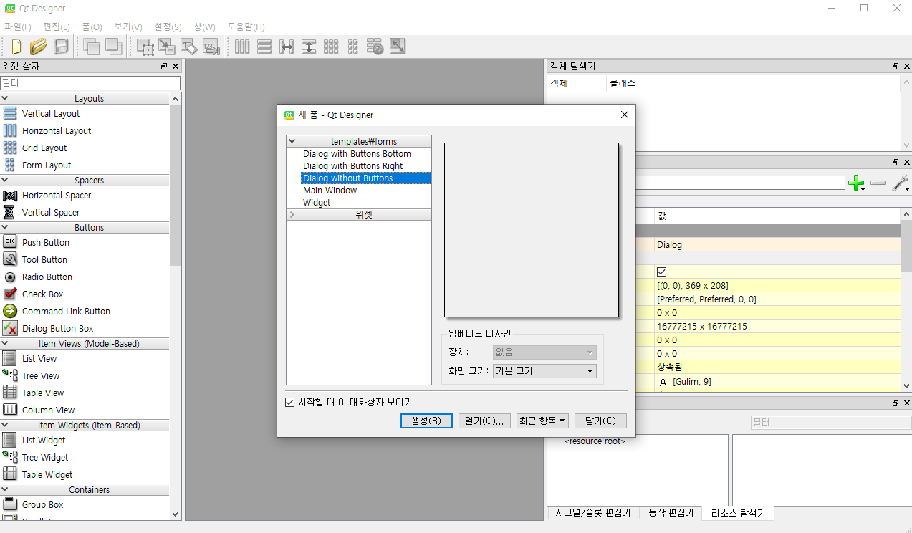Click the green plus add property icon
The width and height of the screenshot is (912, 533).
856,183
